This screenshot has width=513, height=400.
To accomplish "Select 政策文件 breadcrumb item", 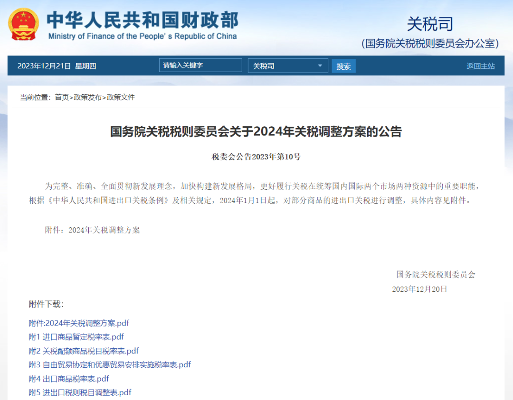I will click(x=121, y=97).
